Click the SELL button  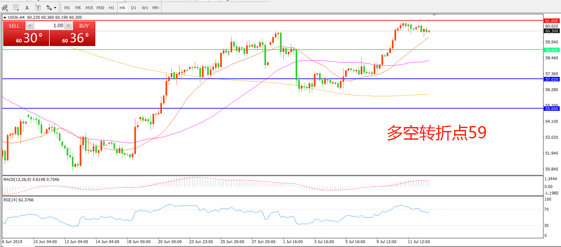point(14,26)
